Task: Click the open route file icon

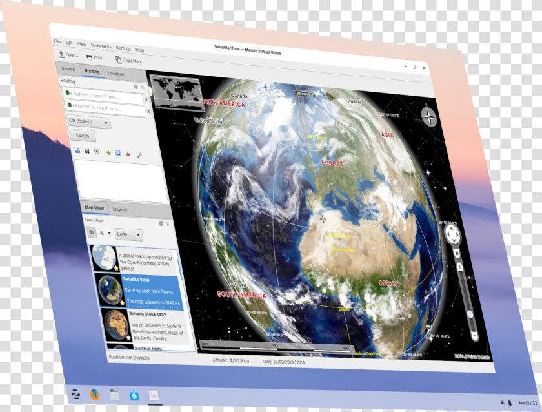Action: 77,150
